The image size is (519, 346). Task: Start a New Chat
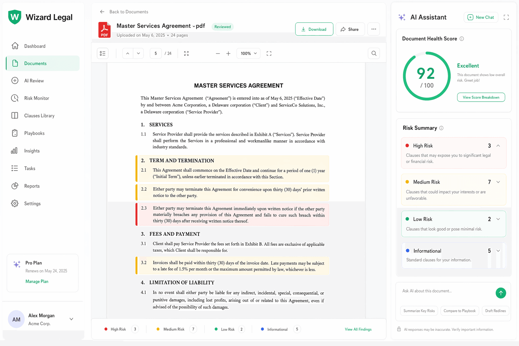[x=481, y=17]
